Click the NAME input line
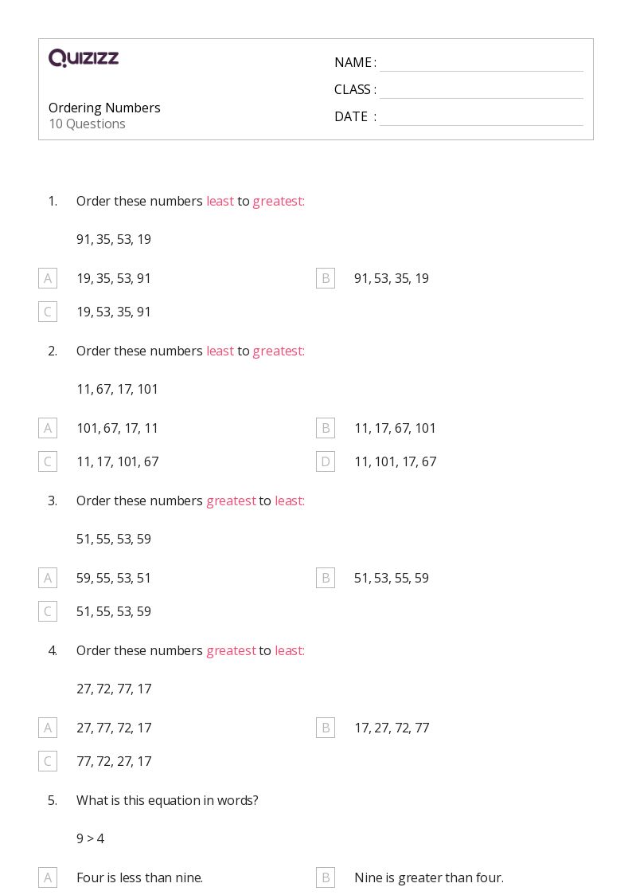Viewport: 632px width, 895px height. point(481,63)
